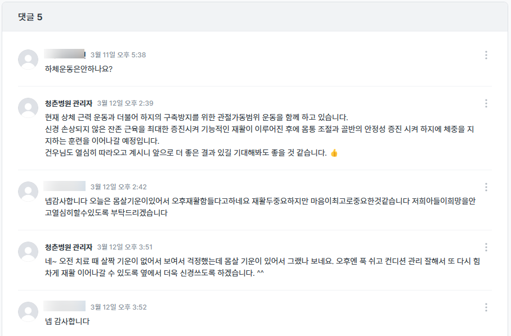Image resolution: width=511 pixels, height=336 pixels.
Task: Open more options for 오후 2:42 comment
Action: (x=486, y=187)
